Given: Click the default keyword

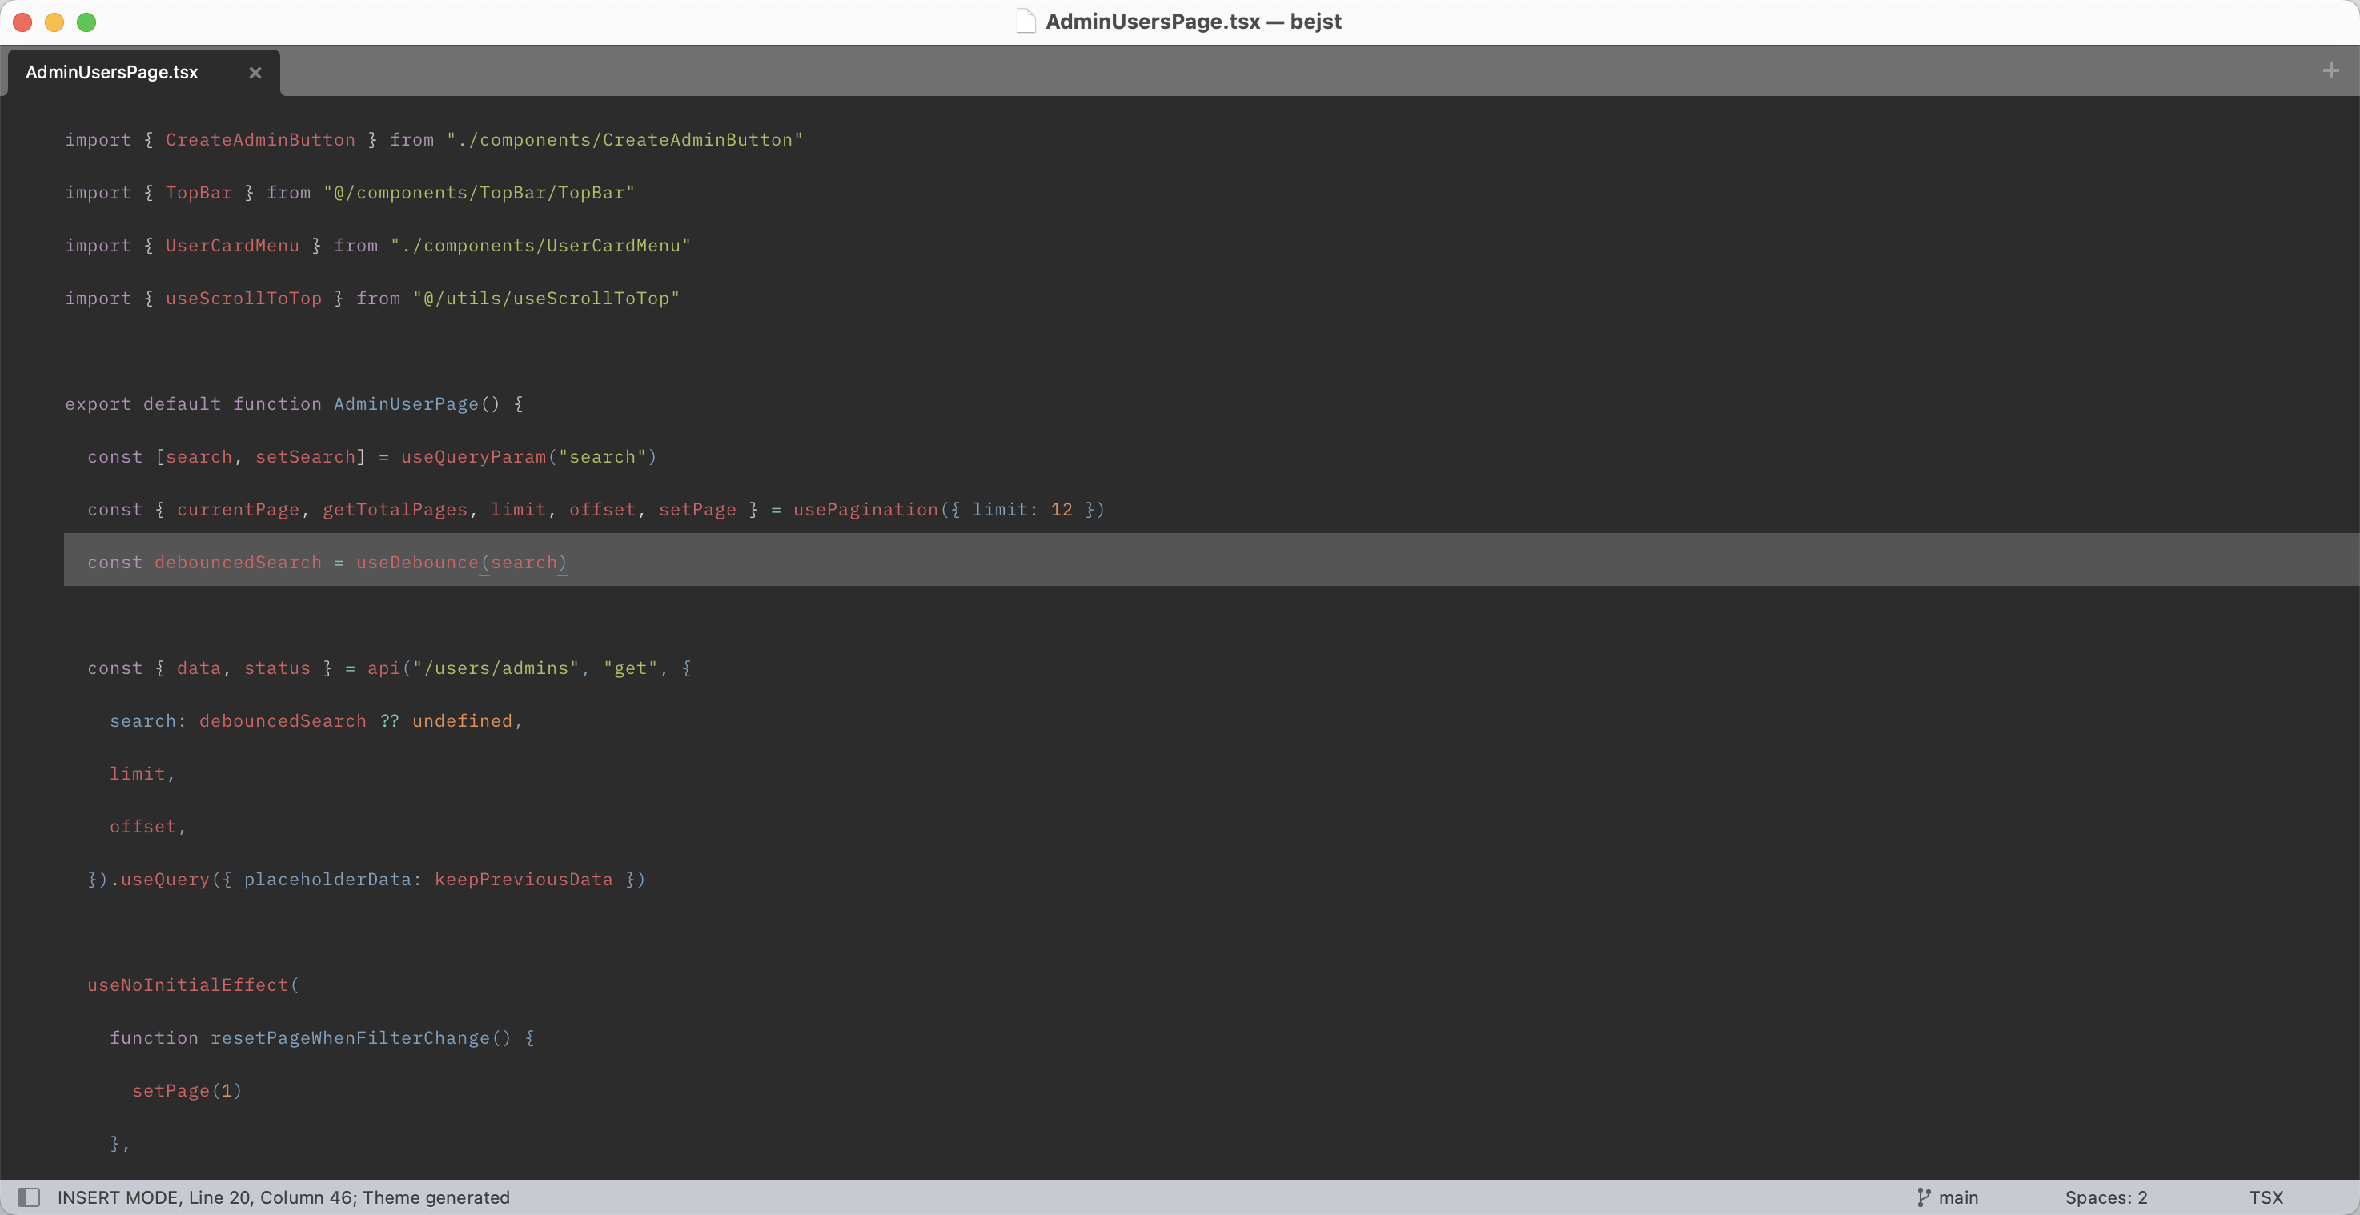Looking at the screenshot, I should (x=182, y=403).
